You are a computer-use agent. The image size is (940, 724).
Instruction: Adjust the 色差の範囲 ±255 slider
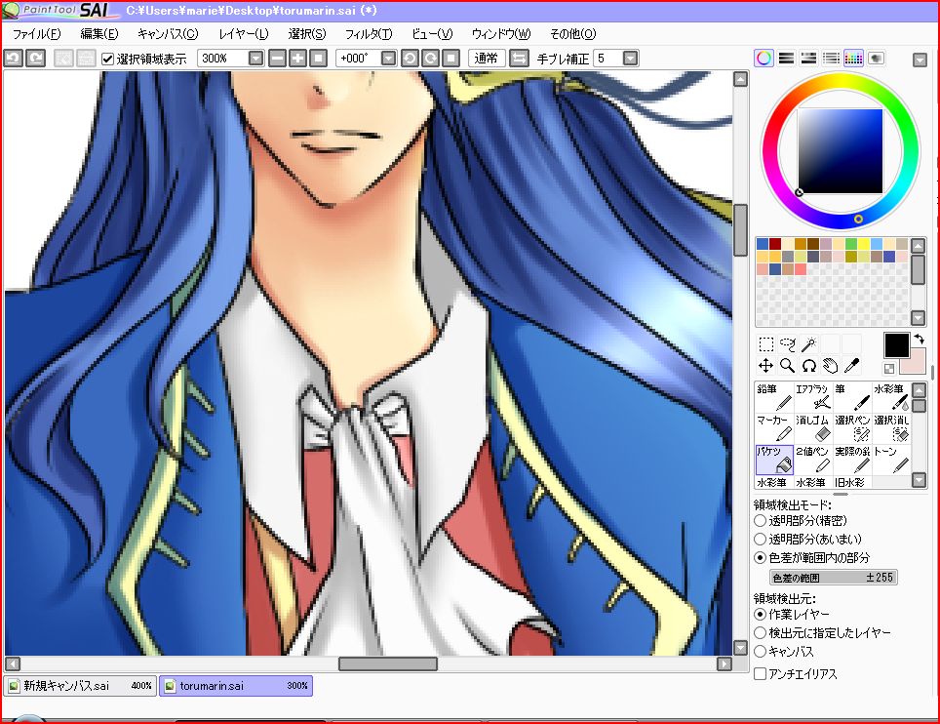[x=833, y=578]
